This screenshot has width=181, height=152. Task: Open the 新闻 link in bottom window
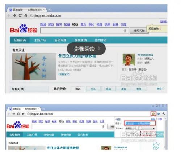(x=34, y=121)
